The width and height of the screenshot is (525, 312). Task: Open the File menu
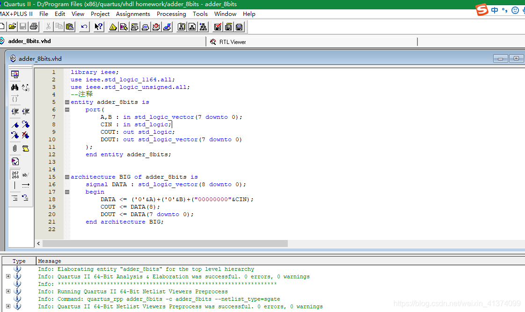[44, 14]
